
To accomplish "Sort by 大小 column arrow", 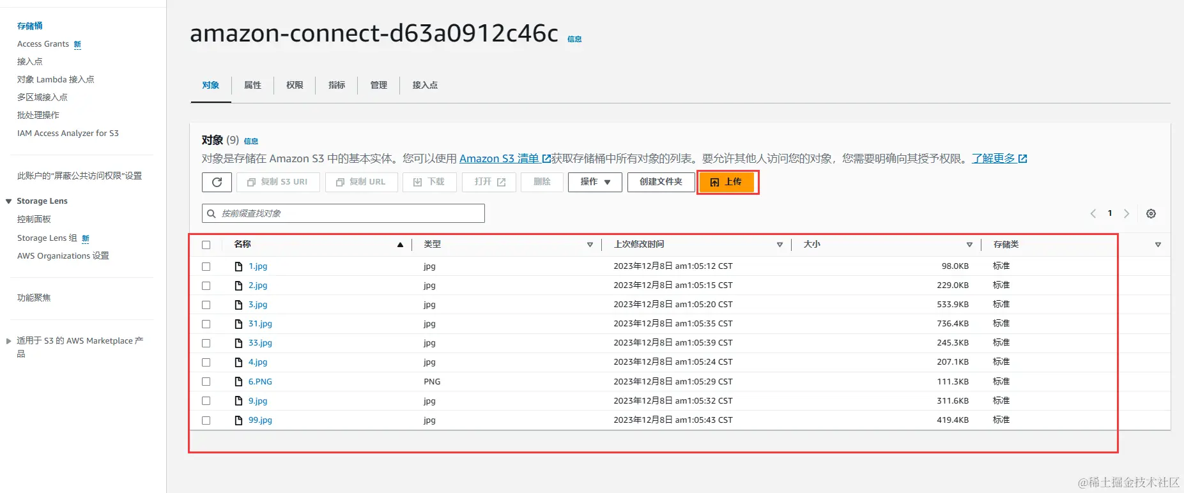I will point(969,245).
